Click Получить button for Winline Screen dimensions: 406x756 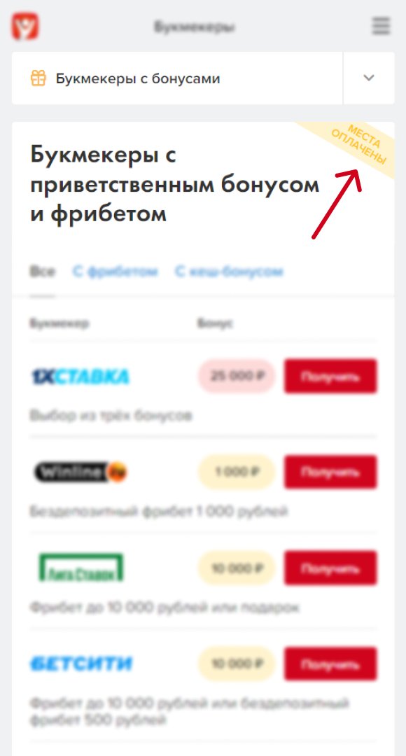(x=331, y=472)
